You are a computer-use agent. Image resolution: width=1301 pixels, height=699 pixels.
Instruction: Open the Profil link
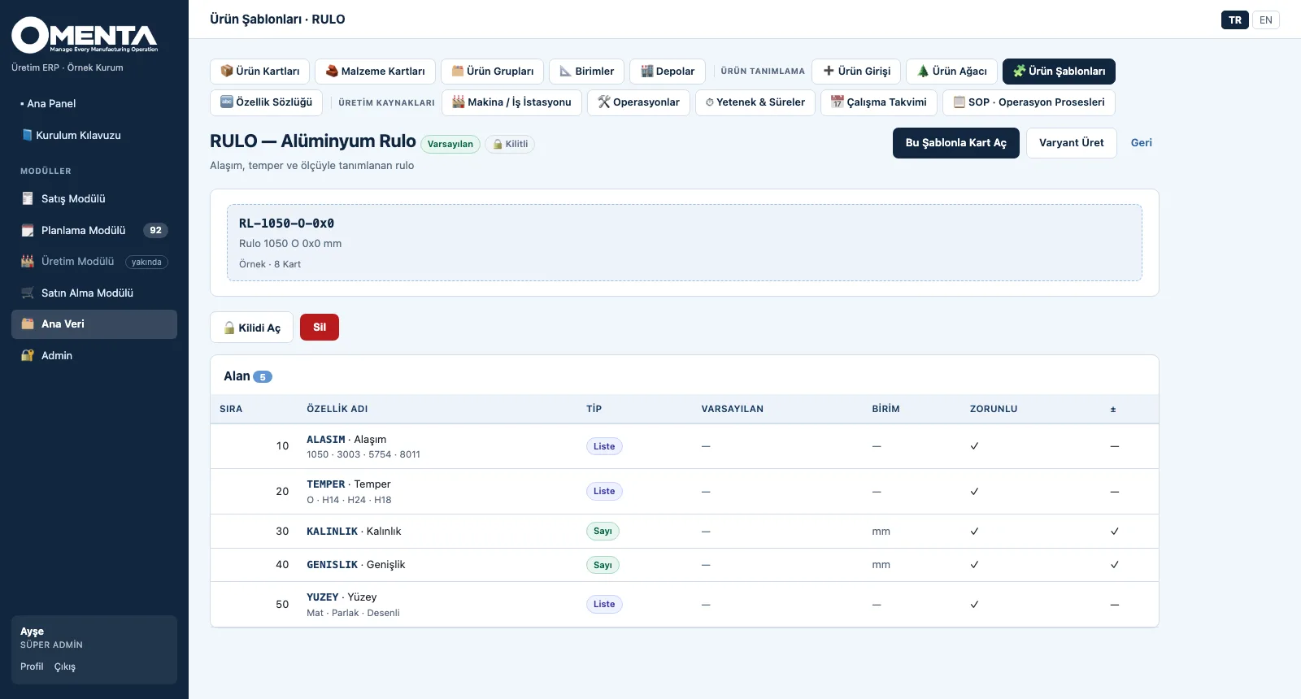pos(32,666)
